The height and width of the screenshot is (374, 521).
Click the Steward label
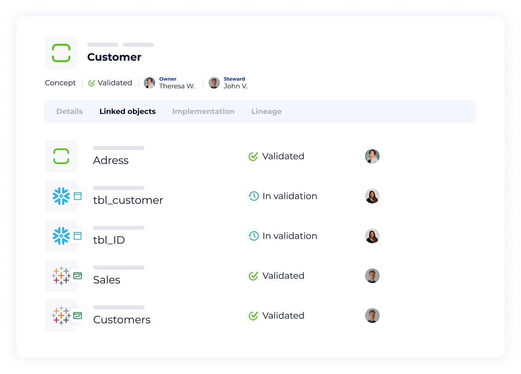coord(234,79)
